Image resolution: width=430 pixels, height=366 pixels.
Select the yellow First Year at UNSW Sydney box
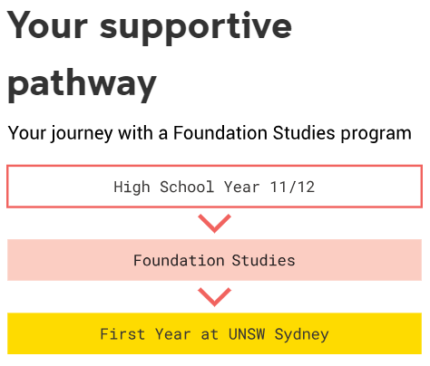point(214,333)
